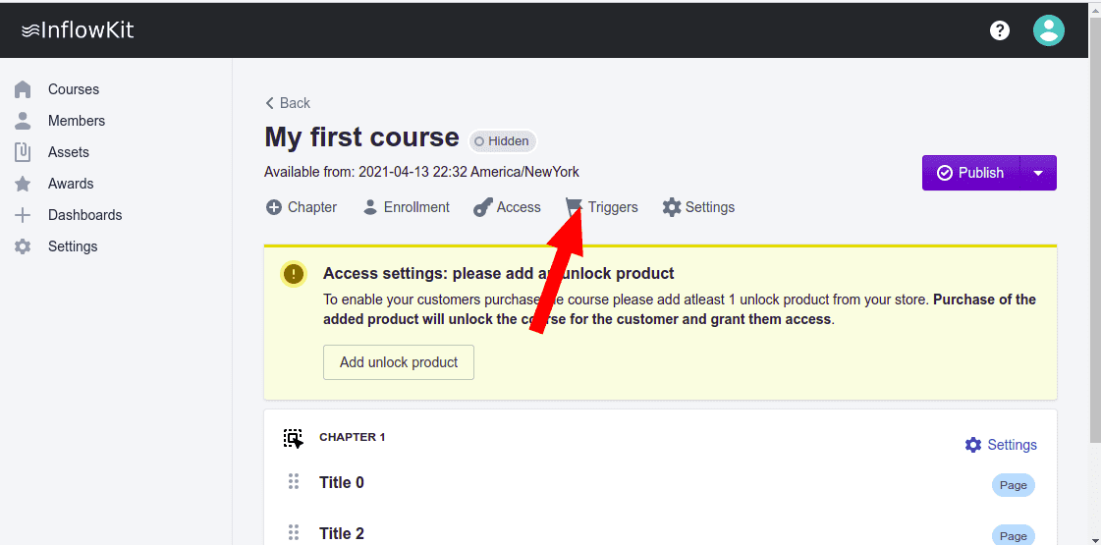Open the Awards star icon
The image size is (1101, 545).
tap(24, 184)
